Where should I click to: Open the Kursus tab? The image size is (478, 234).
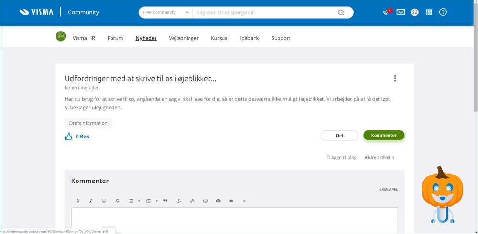point(219,38)
